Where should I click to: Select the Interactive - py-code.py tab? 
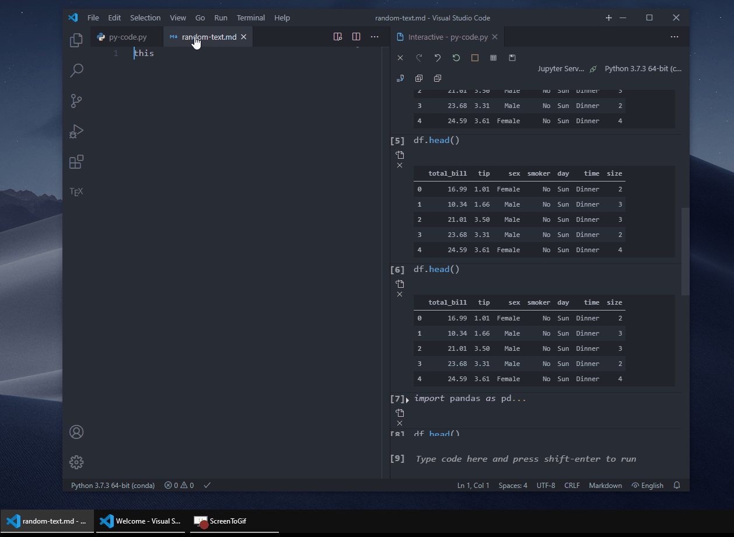pyautogui.click(x=448, y=37)
